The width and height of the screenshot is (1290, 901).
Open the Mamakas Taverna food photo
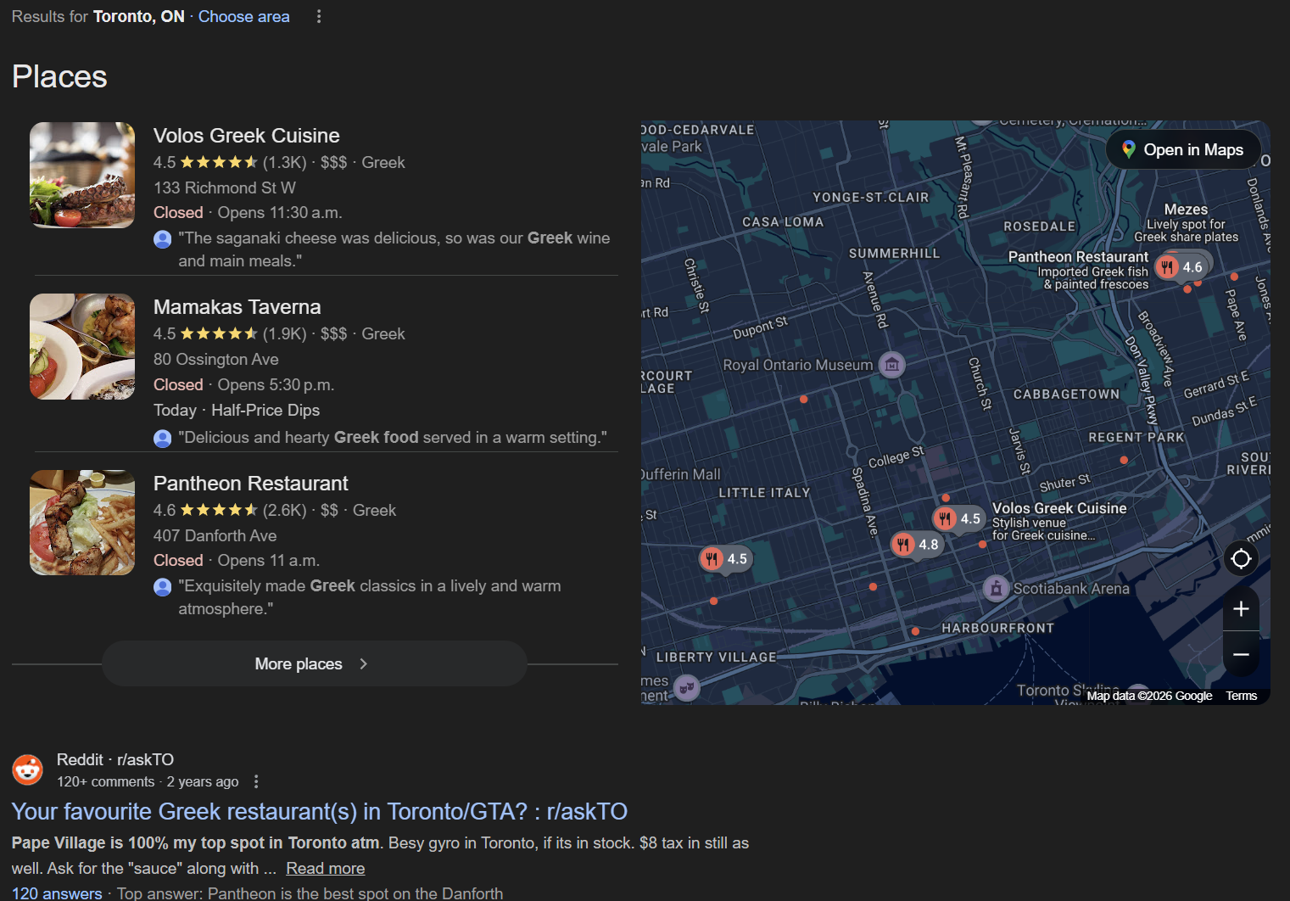pyautogui.click(x=82, y=346)
